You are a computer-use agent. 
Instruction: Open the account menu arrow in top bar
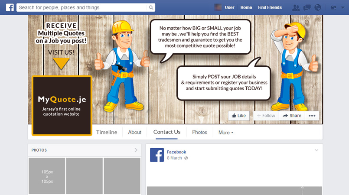(x=342, y=7)
